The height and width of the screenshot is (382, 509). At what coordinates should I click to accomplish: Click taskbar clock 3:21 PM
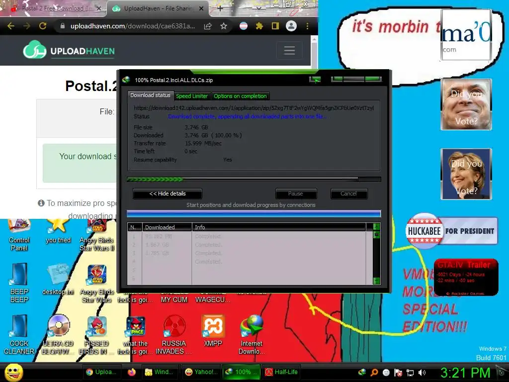coord(465,373)
